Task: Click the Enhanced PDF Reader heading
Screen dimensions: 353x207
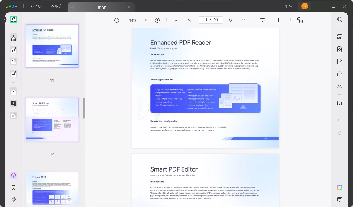Action: point(181,43)
